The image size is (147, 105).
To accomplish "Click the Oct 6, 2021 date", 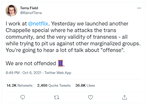I will [x=32, y=73].
